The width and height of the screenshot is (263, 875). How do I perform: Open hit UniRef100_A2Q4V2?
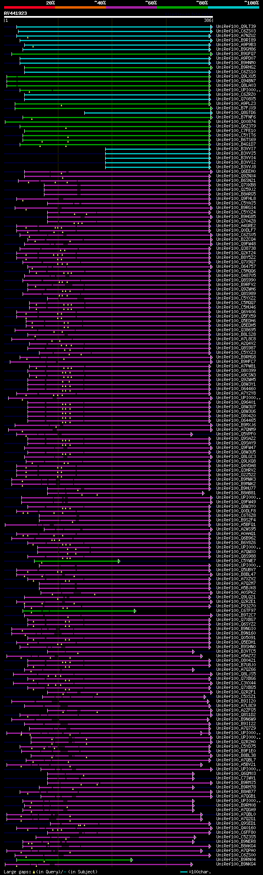236,344
